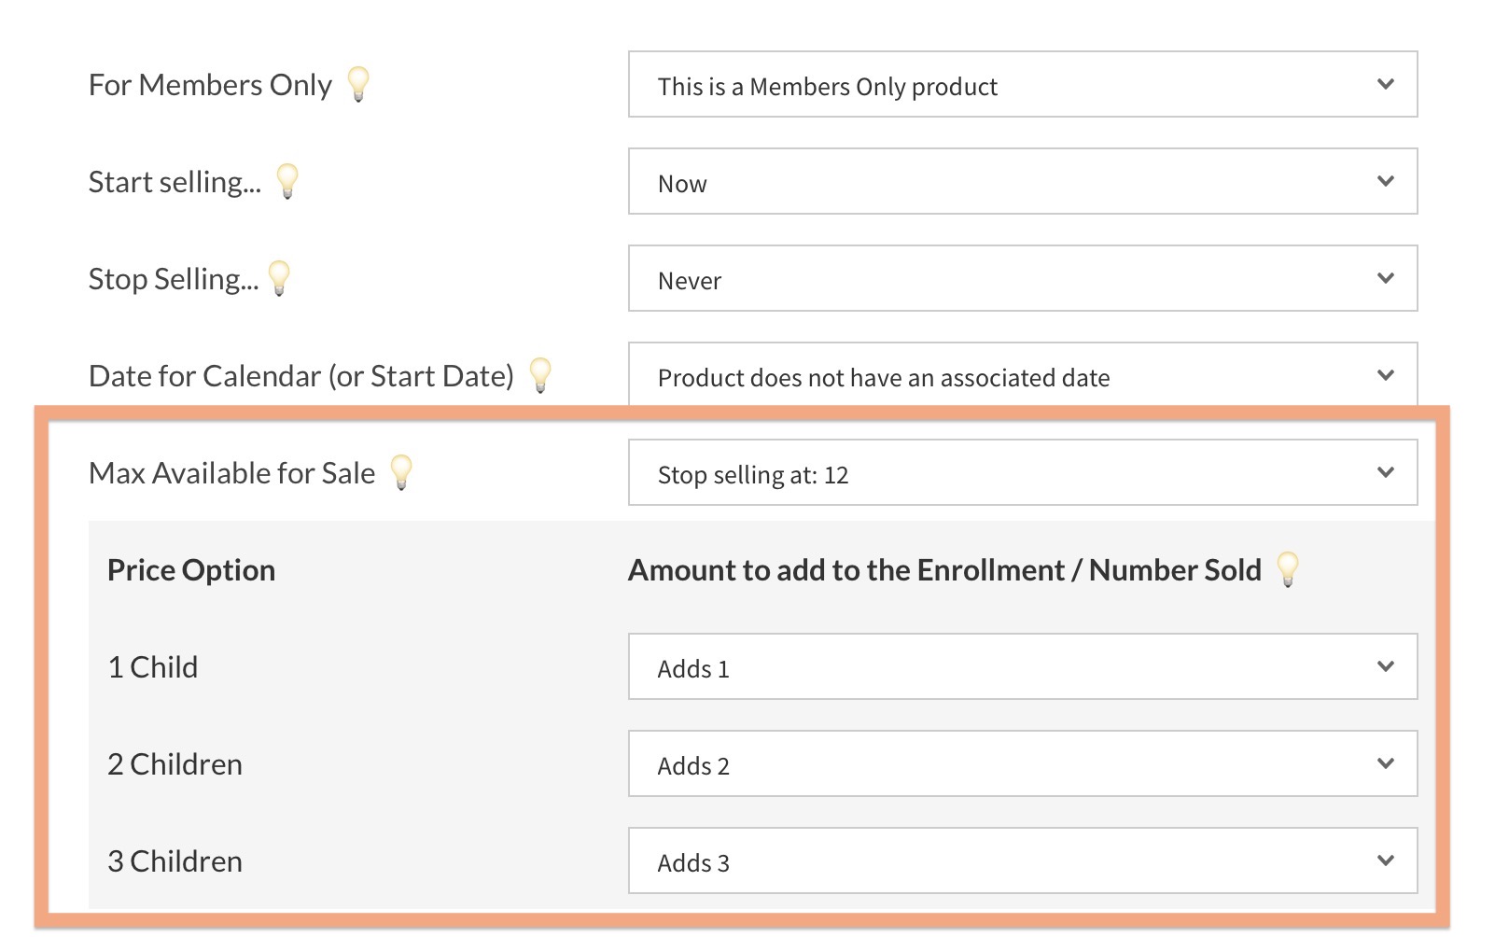Change the 1 Child Adds 1 dropdown
This screenshot has height=937, width=1495.
tap(1022, 667)
